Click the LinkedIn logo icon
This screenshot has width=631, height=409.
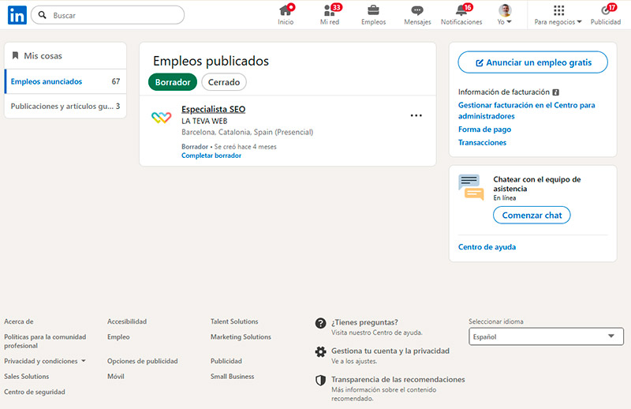tap(17, 15)
